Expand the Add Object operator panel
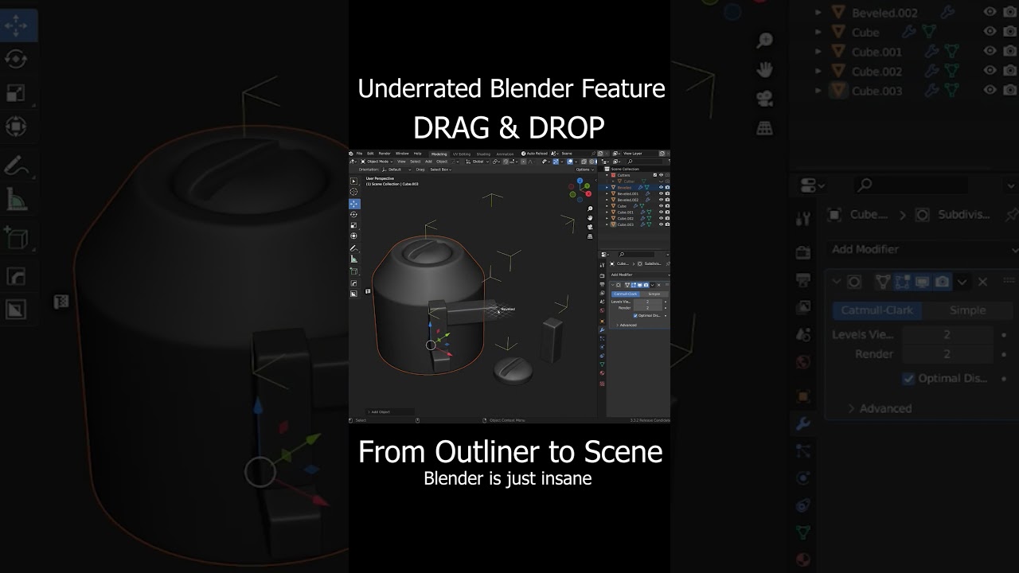Image resolution: width=1019 pixels, height=573 pixels. pos(390,411)
